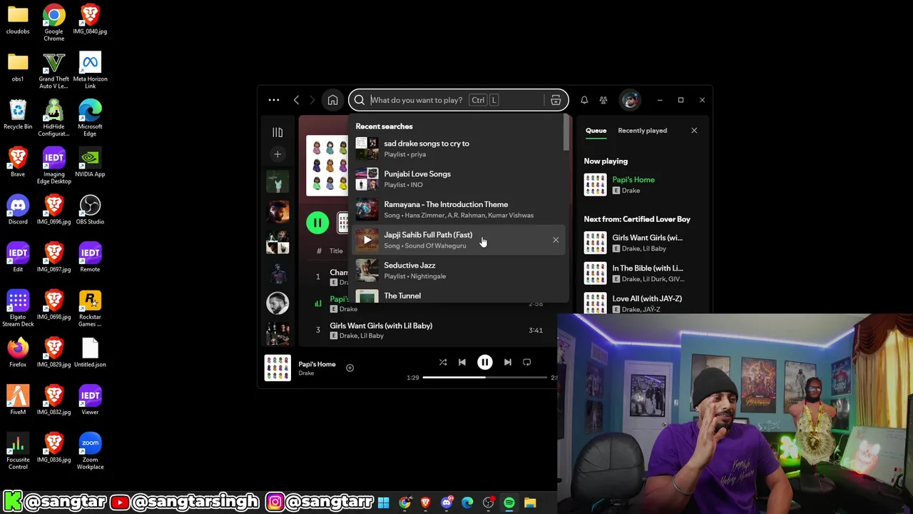This screenshot has height=514, width=913.
Task: Open Spotify from the taskbar
Action: click(509, 503)
